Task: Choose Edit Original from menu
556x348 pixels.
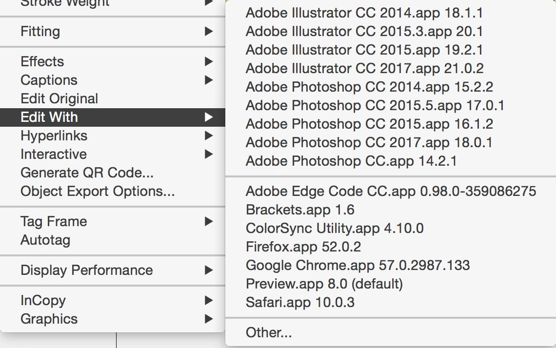Action: pos(60,98)
